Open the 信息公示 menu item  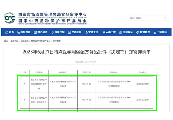click(x=126, y=32)
